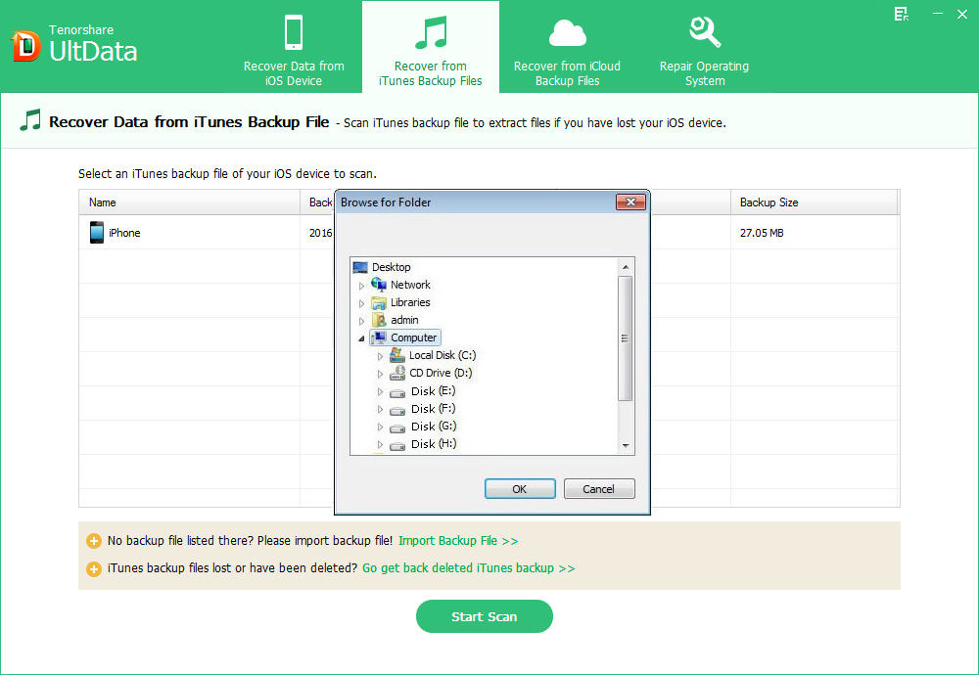Expand the Disk (F:) node
This screenshot has height=675, width=979.
pos(380,409)
